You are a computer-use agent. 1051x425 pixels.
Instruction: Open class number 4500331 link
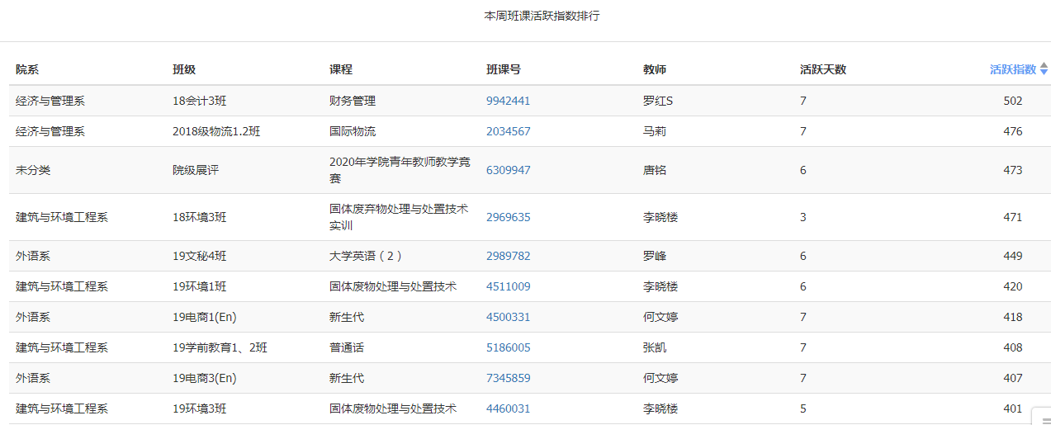509,317
